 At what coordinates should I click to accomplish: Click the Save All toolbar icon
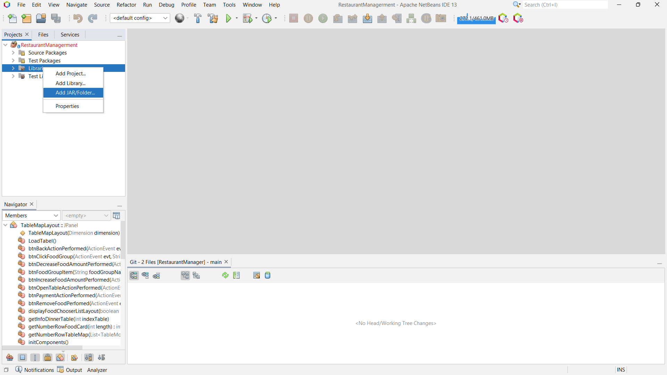(x=56, y=18)
